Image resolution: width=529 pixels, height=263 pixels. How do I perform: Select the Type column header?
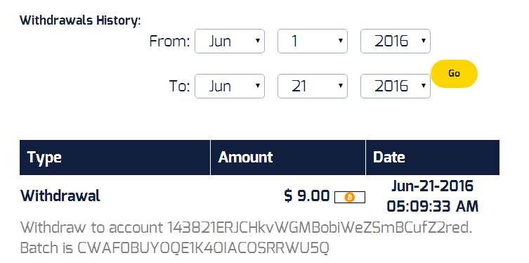pos(115,158)
